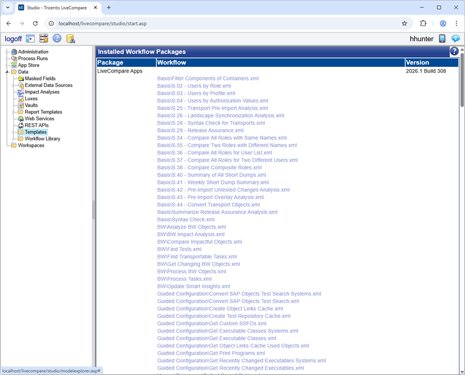Click the toggle hierarchy panel icon
This screenshot has height=375, width=465.
[x=30, y=39]
